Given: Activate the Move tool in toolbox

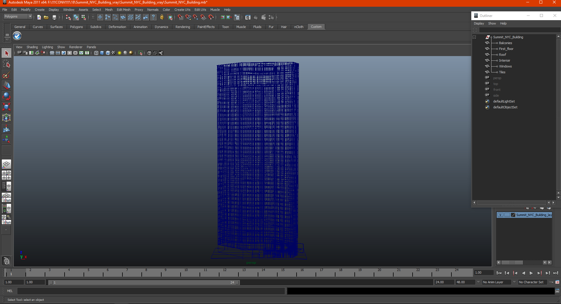Looking at the screenshot, I should point(6,86).
